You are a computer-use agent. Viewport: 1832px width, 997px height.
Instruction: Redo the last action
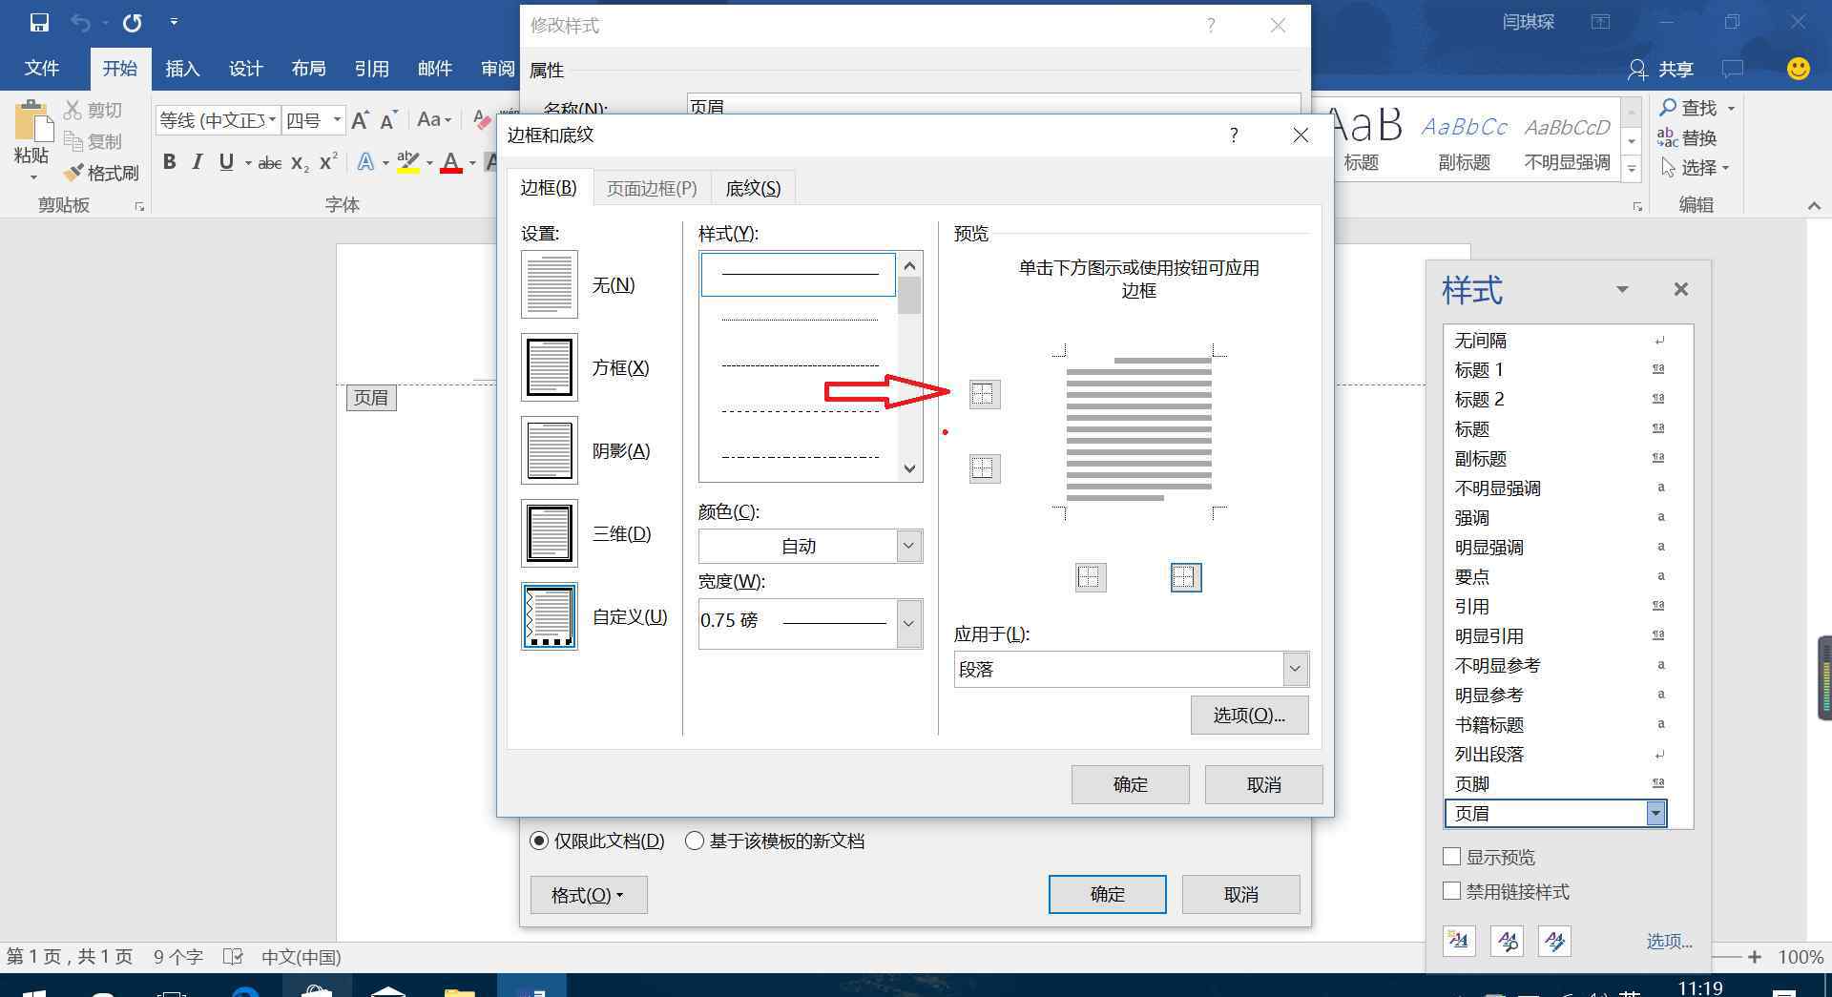tap(132, 22)
